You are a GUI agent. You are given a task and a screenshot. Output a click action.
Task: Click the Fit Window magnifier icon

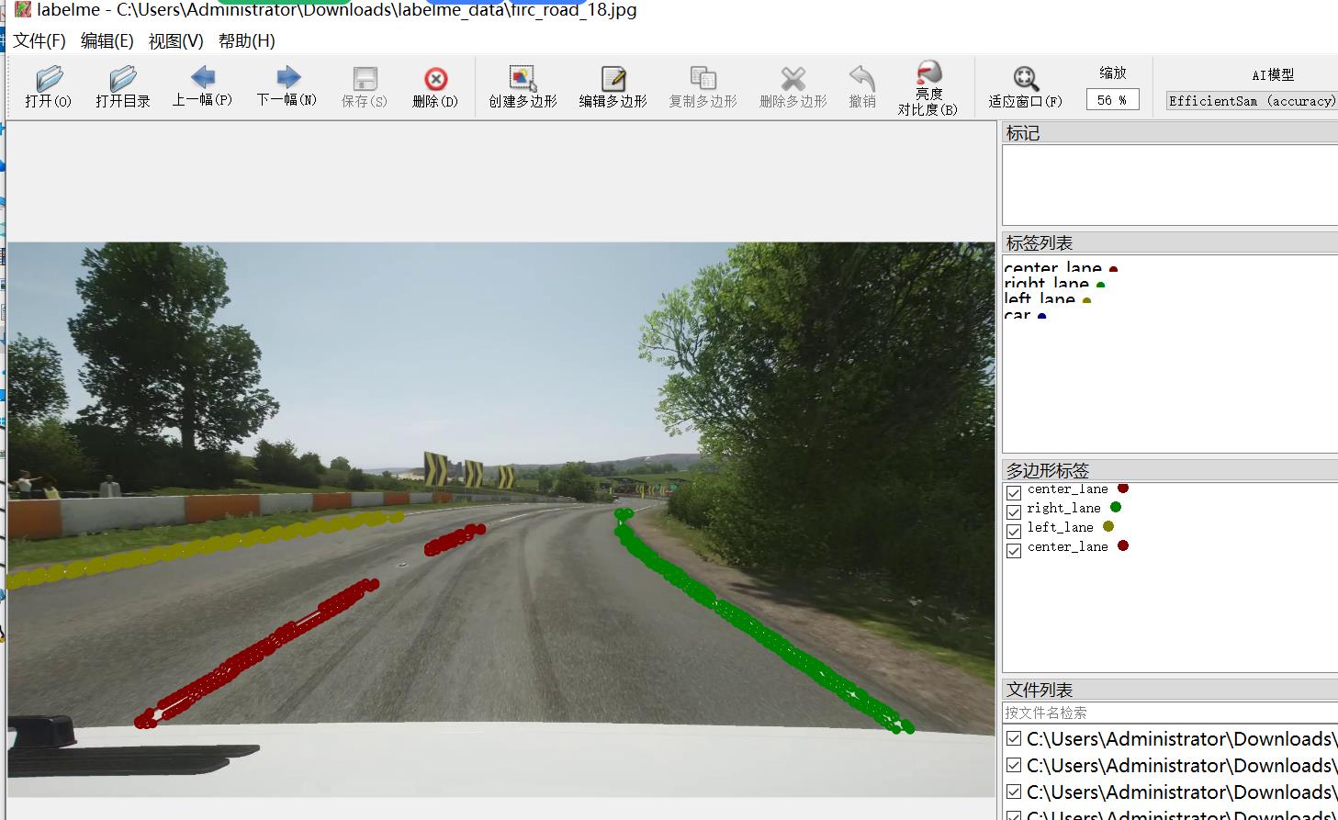pyautogui.click(x=1025, y=80)
